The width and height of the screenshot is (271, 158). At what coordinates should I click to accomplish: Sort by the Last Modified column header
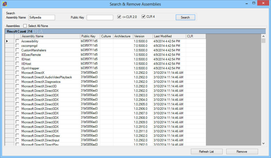coord(169,36)
